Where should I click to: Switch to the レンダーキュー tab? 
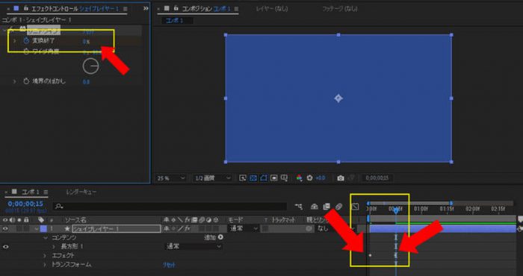click(81, 192)
